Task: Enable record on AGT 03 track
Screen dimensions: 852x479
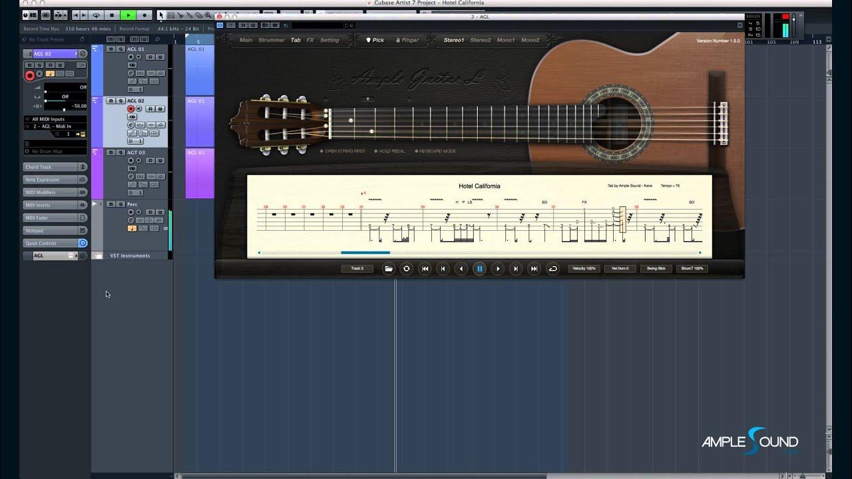Action: 130,160
